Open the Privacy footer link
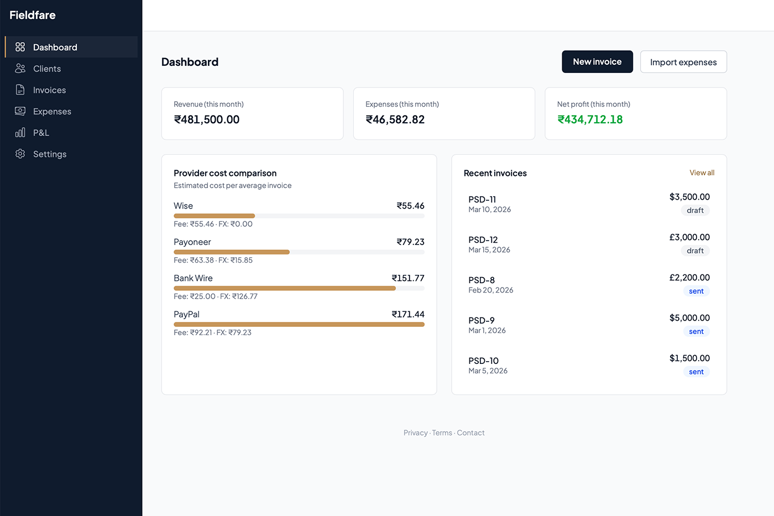 415,433
